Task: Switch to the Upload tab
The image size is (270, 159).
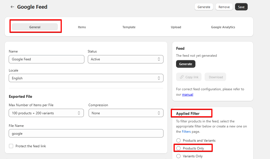Action: pos(176,27)
